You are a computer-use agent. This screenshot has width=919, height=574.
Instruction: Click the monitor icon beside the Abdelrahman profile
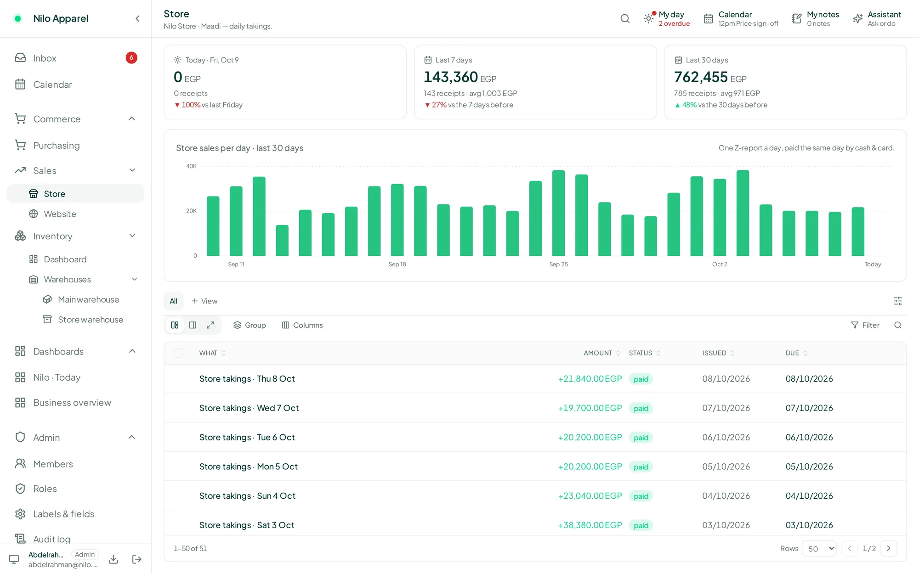pos(14,559)
